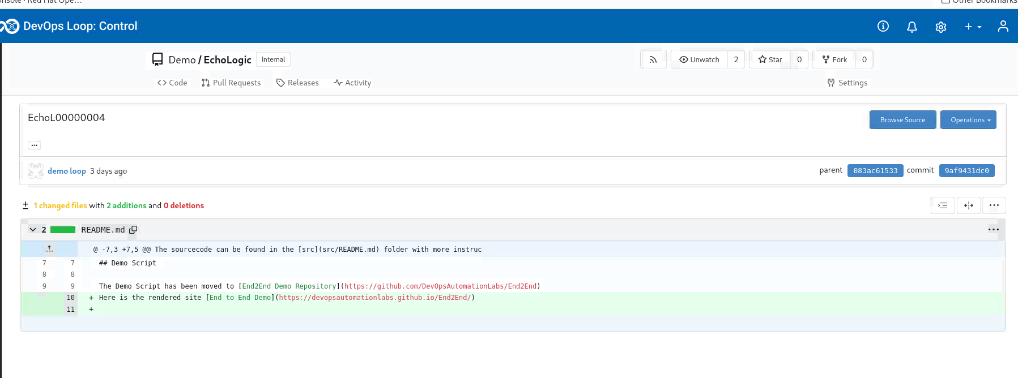Screen dimensions: 1018x378
Task: Open stargazers count next to Star
Action: pos(799,59)
